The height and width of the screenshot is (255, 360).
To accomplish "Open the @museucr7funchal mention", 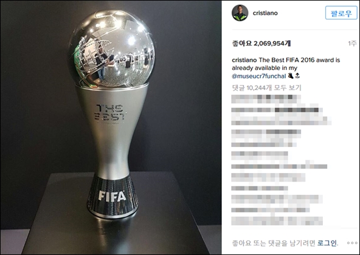I will (x=259, y=76).
